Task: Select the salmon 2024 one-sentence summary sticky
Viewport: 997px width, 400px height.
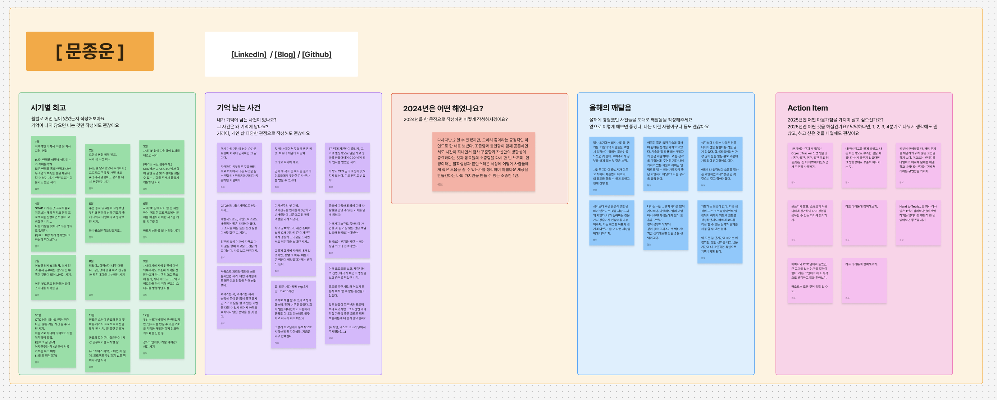Action: click(x=483, y=162)
